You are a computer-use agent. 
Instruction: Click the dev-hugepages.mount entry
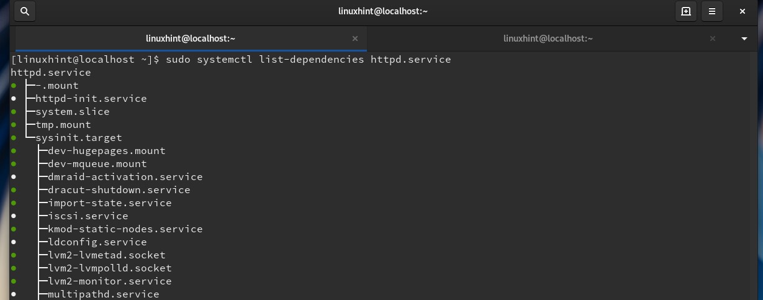point(106,151)
